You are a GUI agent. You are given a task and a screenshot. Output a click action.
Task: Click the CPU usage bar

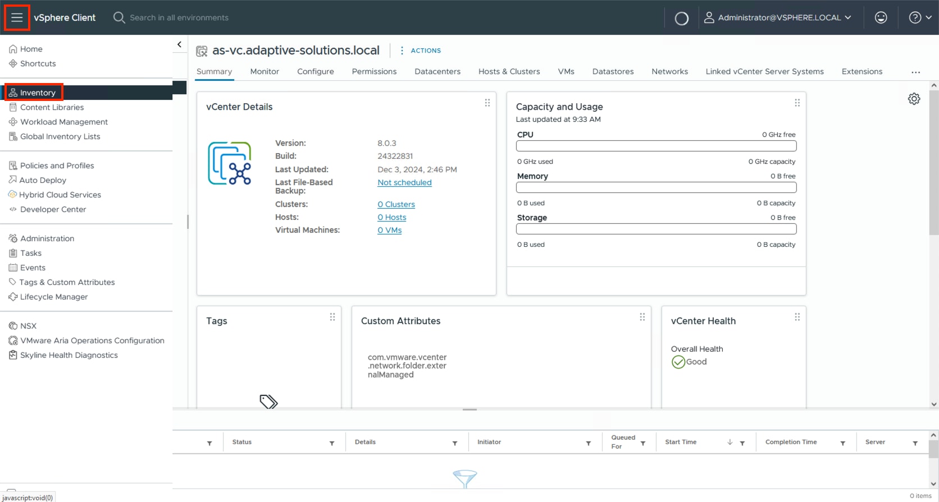coord(656,146)
